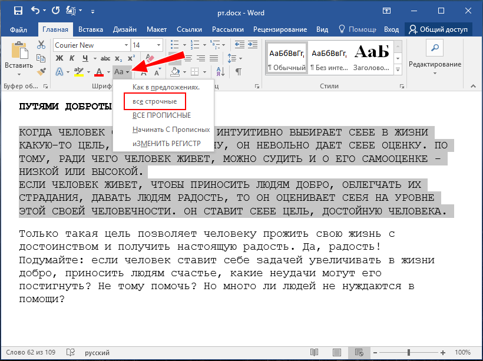Viewport: 483px width, 361px height.
Task: Switch to the Вид tab
Action: click(x=322, y=29)
